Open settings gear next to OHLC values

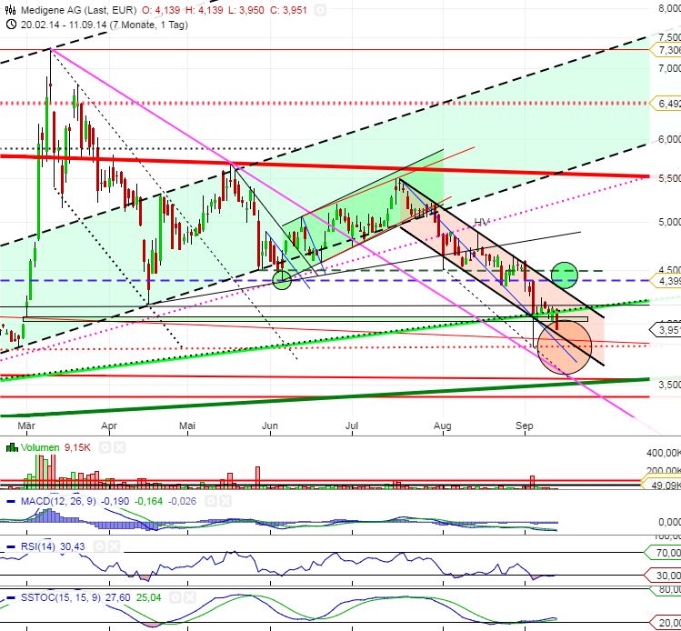[x=320, y=10]
